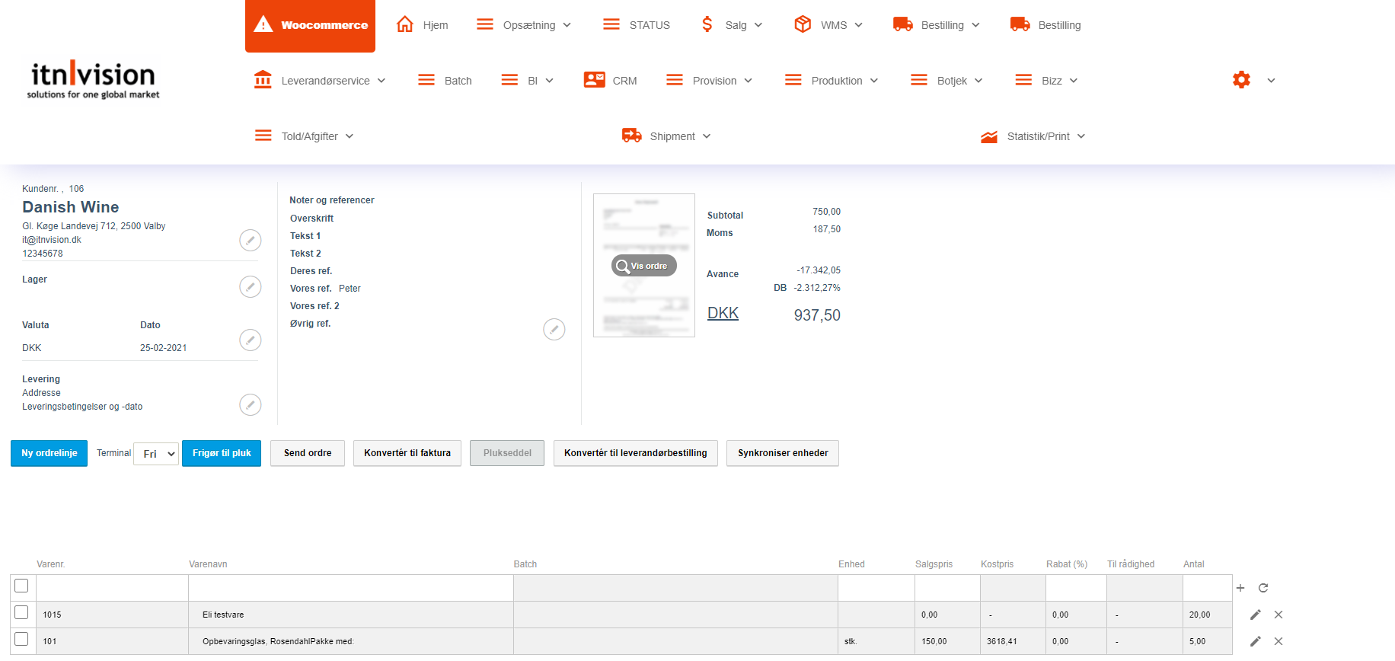The image size is (1395, 661).
Task: Check the box for item 1015
Action: (21, 613)
